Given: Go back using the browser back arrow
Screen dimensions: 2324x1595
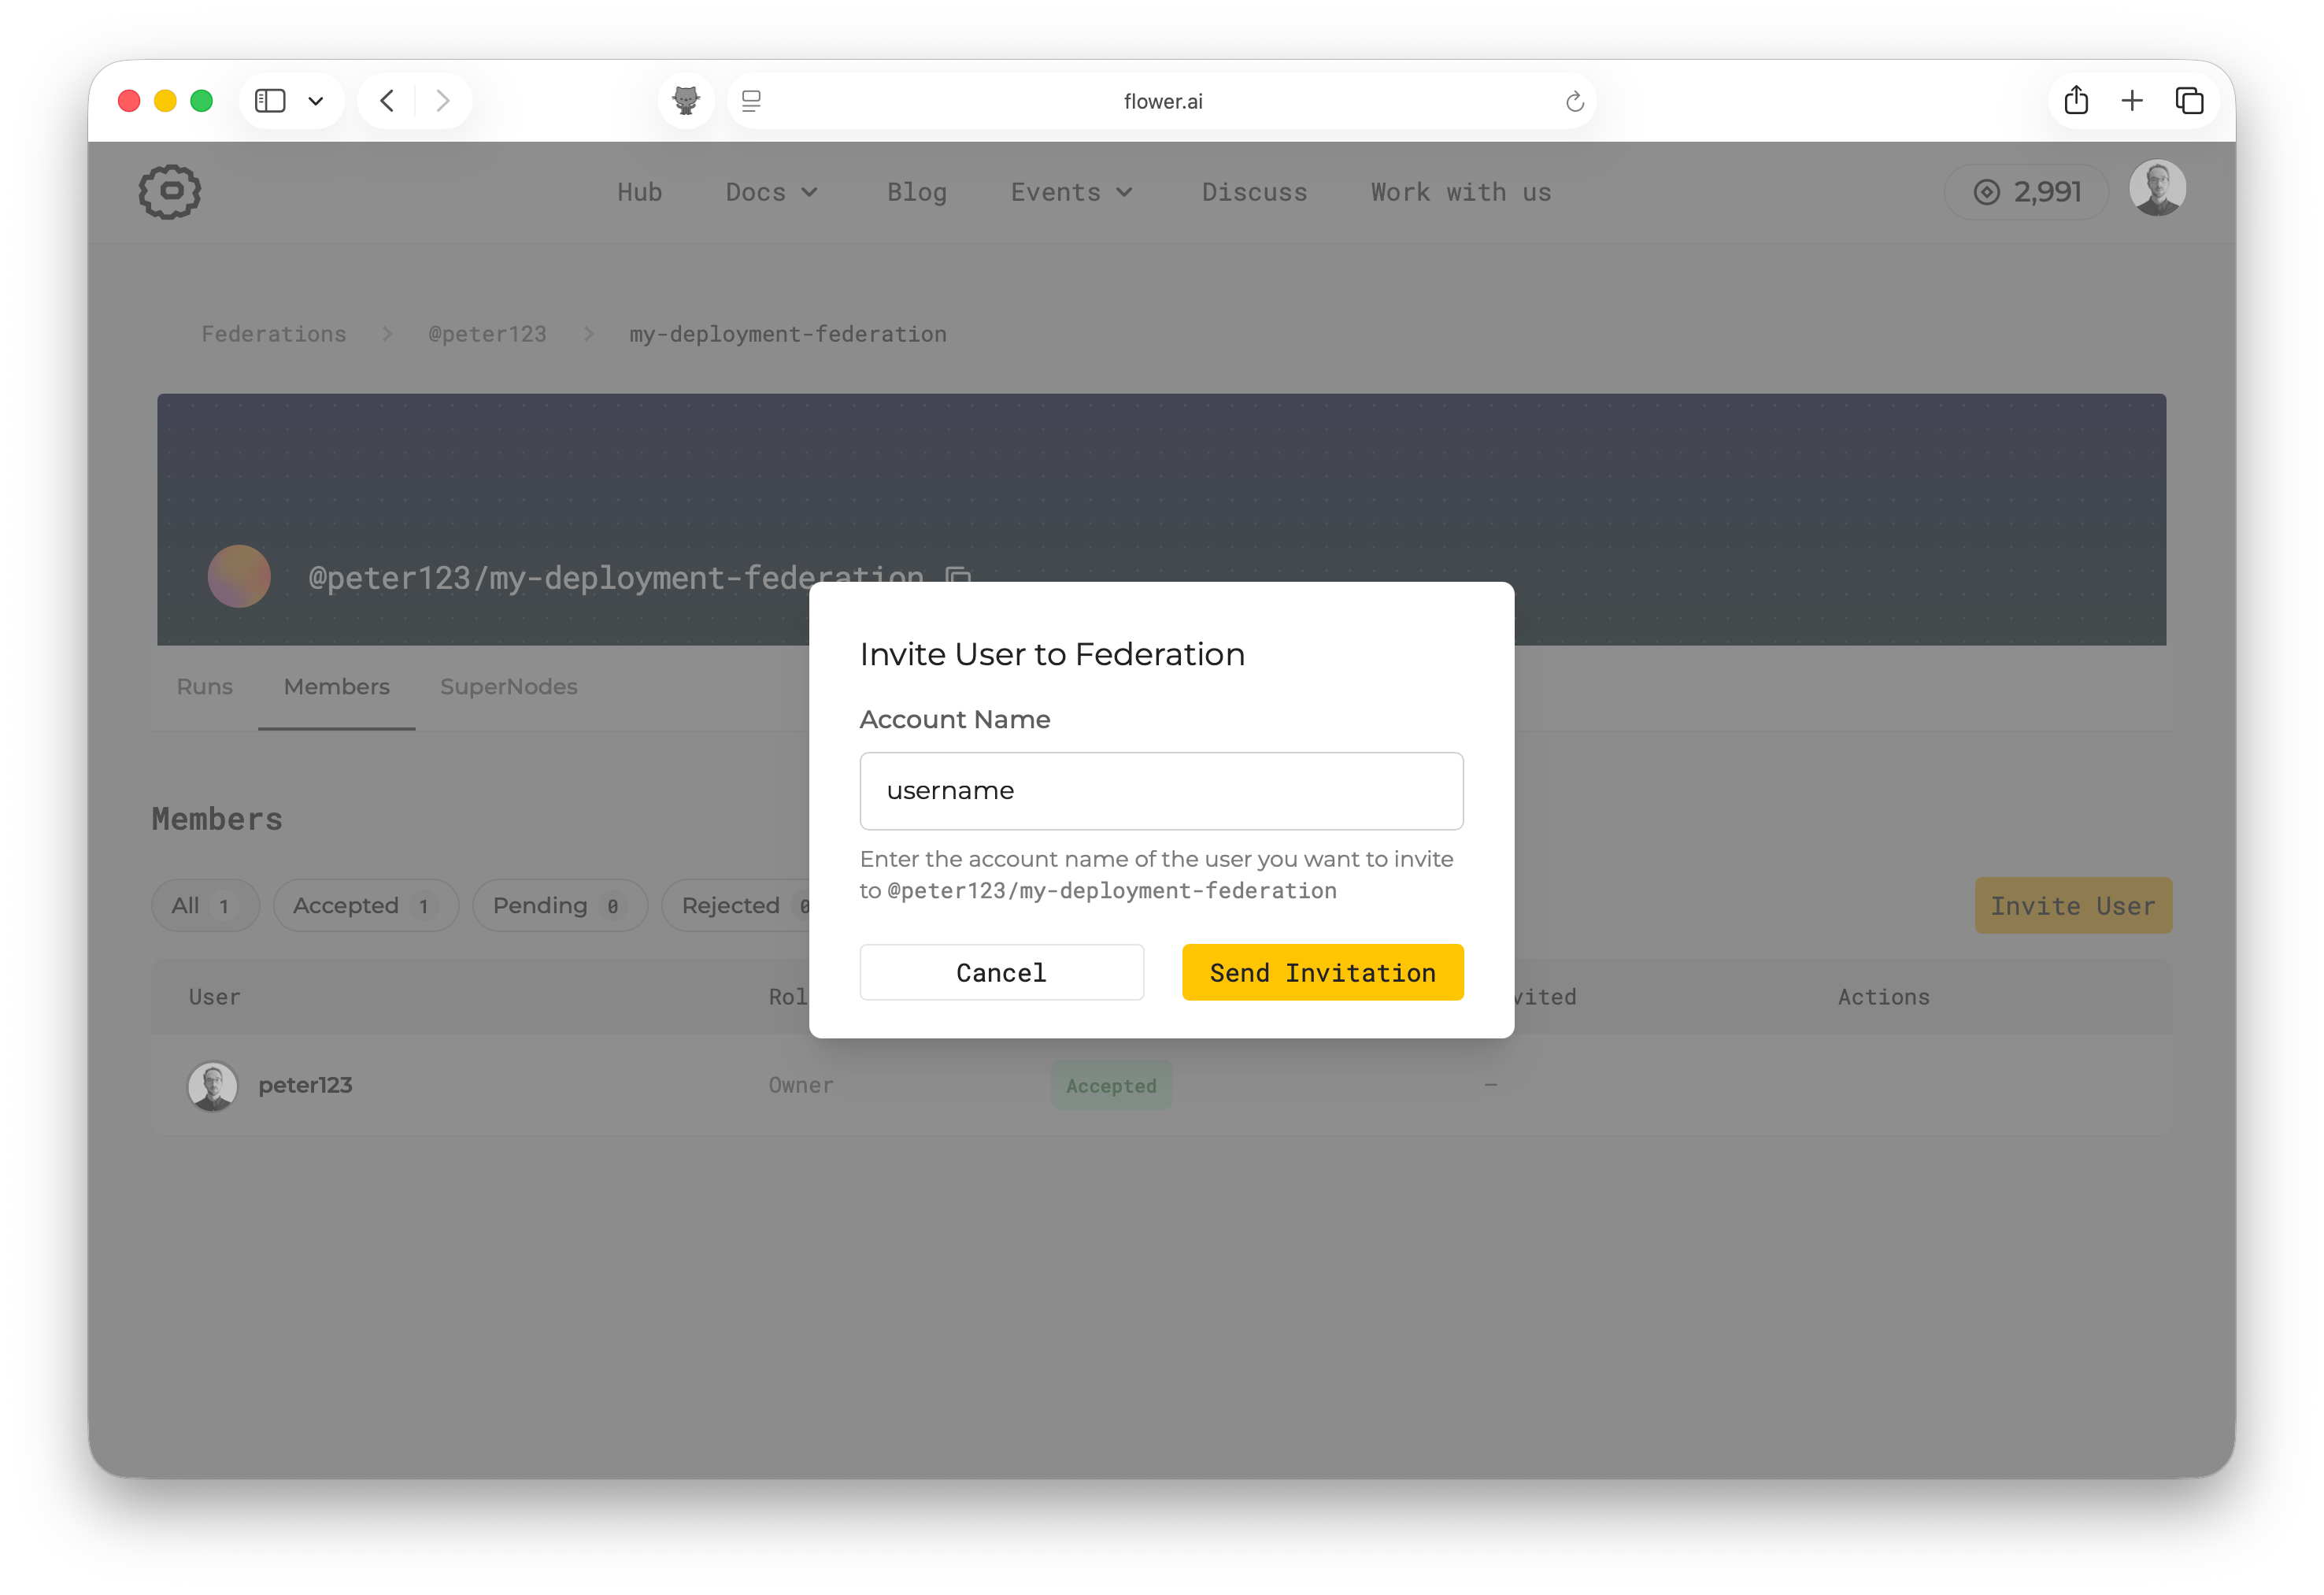Looking at the screenshot, I should [x=388, y=101].
